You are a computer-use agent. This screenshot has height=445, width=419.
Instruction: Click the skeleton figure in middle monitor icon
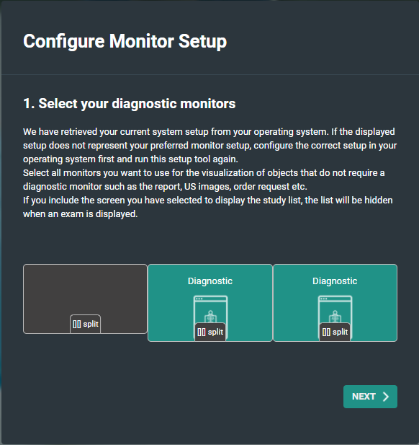(210, 316)
